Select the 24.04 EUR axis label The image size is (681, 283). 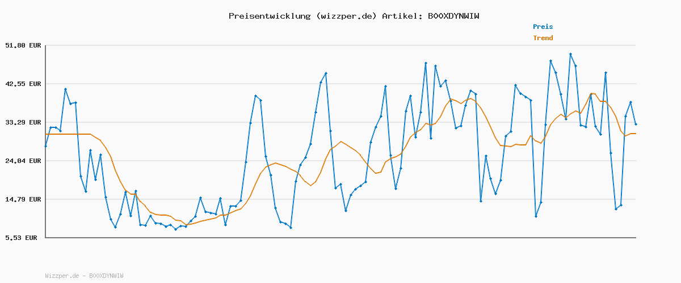click(24, 161)
